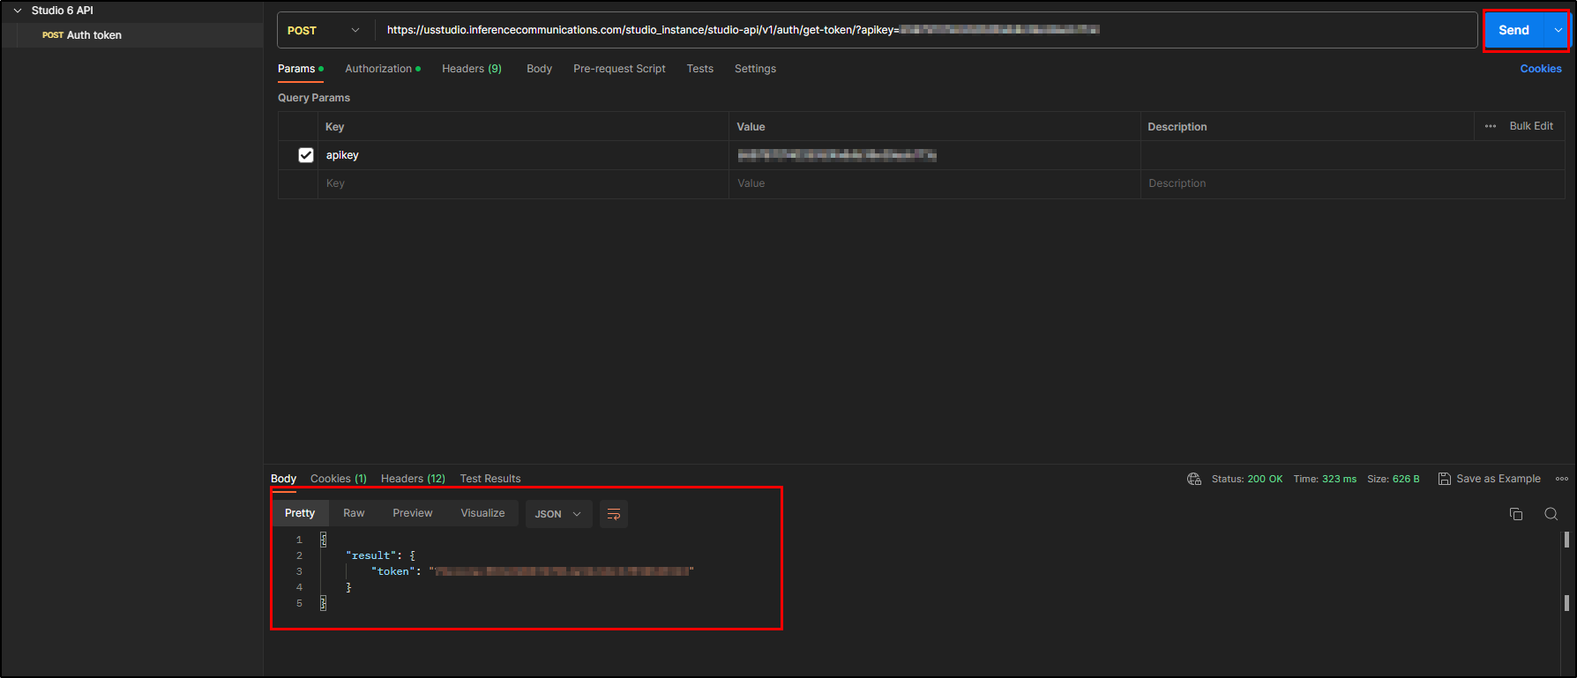Screen dimensions: 1577x678
Task: Click the Size: 626 B readout
Action: pos(1394,479)
